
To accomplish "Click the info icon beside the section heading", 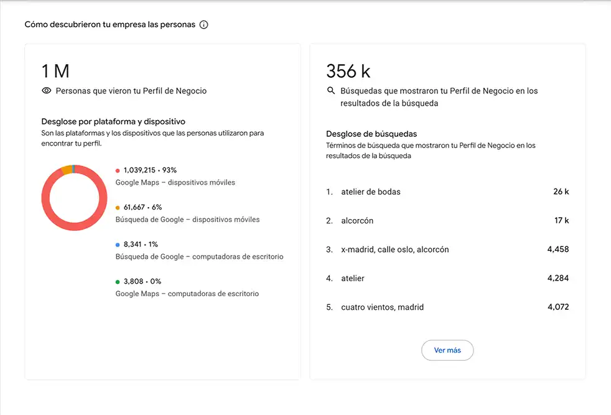I will tap(204, 24).
